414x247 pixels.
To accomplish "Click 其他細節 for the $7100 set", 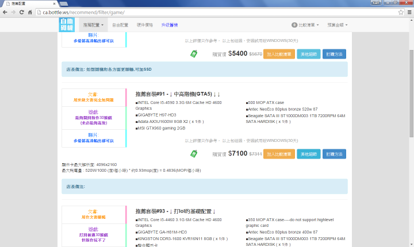I will tap(309, 154).
